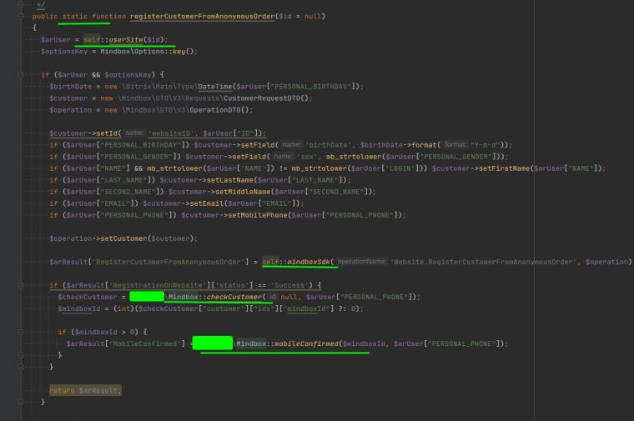Fold the if ($mindboxId > 0) block
This screenshot has height=421, width=634.
coord(21,332)
